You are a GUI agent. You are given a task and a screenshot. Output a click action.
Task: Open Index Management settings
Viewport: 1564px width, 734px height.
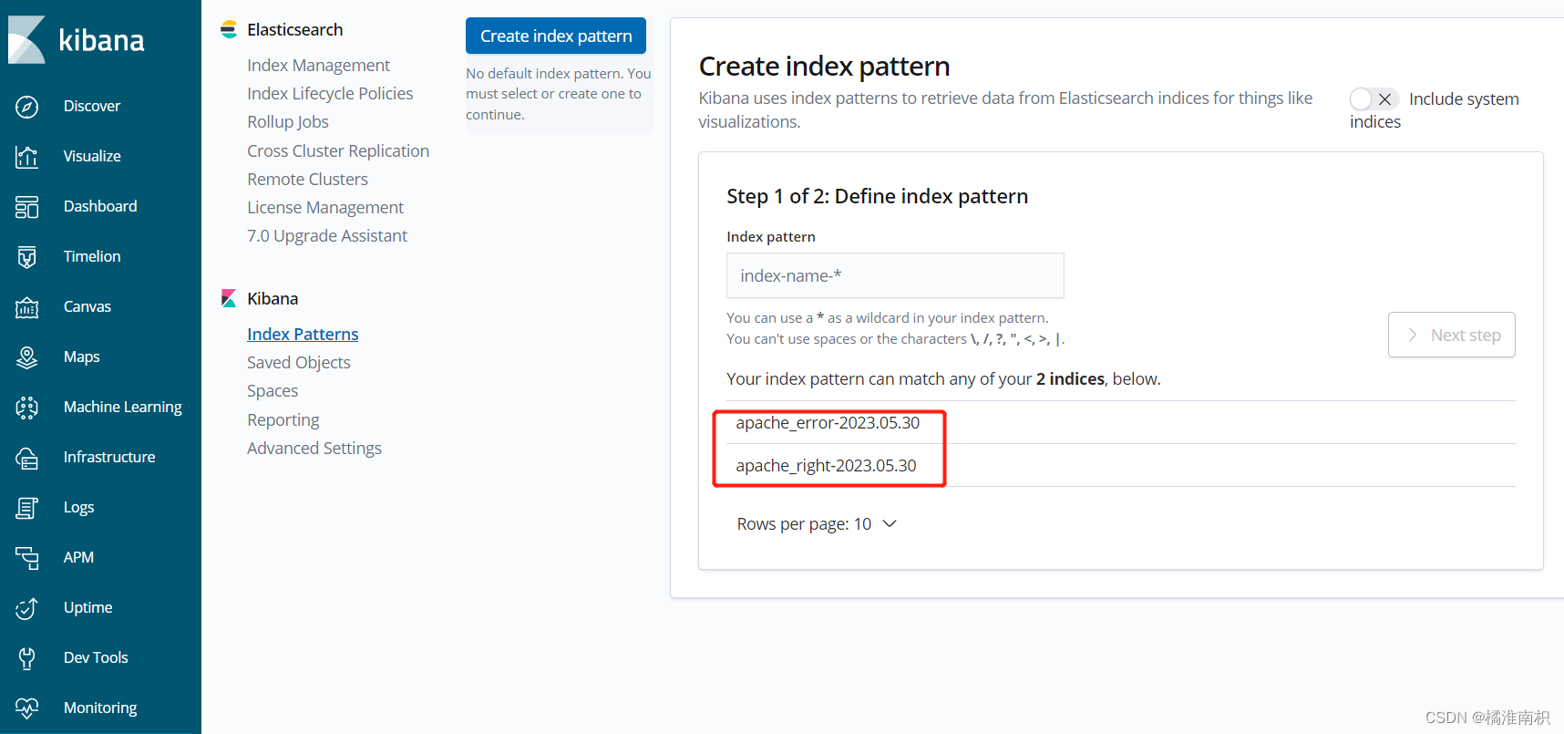pos(318,66)
